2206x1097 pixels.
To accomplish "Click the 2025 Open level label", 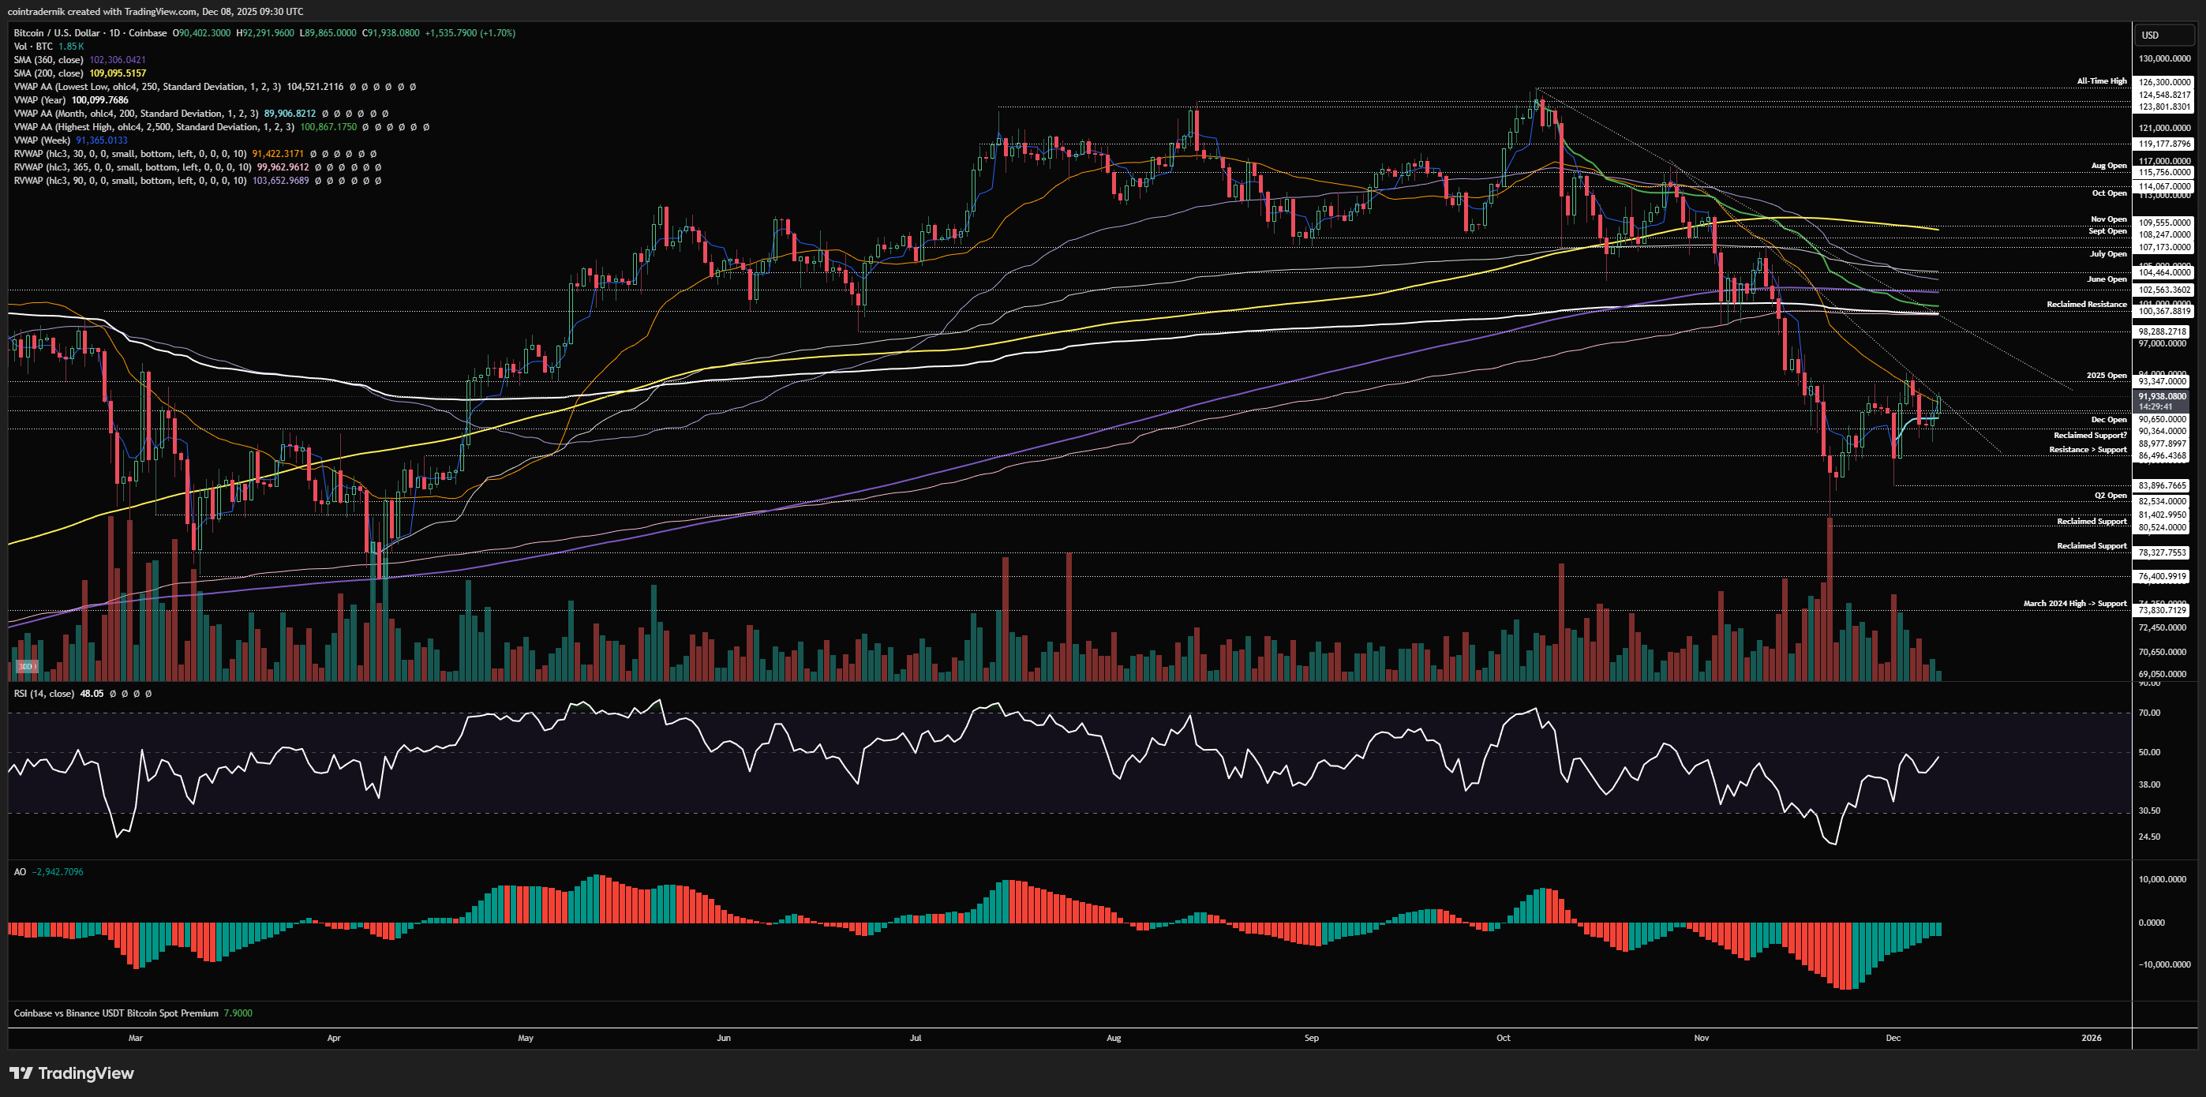I will pos(2106,375).
